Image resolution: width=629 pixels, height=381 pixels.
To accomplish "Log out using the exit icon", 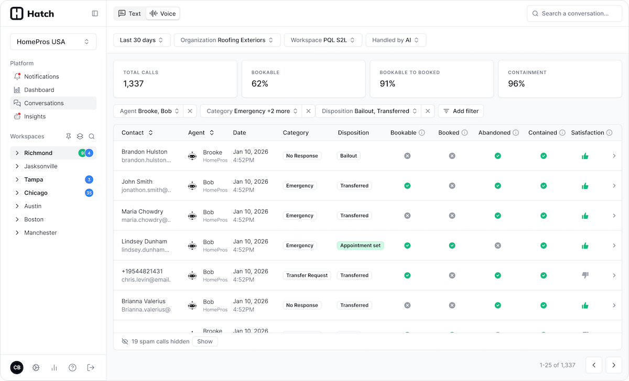I will pos(90,367).
